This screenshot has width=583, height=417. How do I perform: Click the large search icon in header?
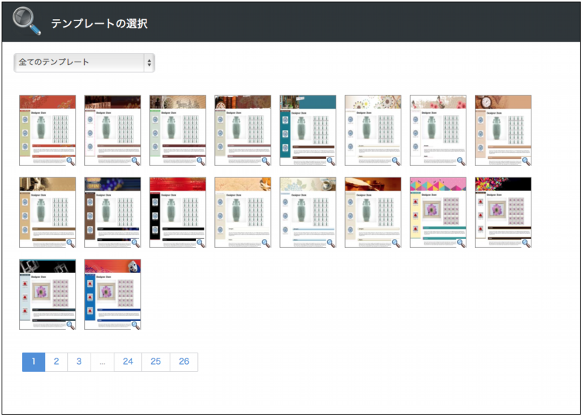(27, 21)
